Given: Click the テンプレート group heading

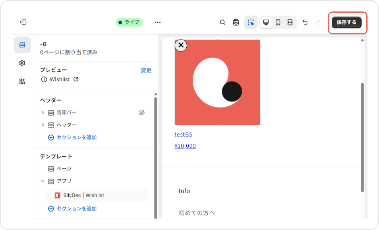Looking at the screenshot, I should (56, 157).
